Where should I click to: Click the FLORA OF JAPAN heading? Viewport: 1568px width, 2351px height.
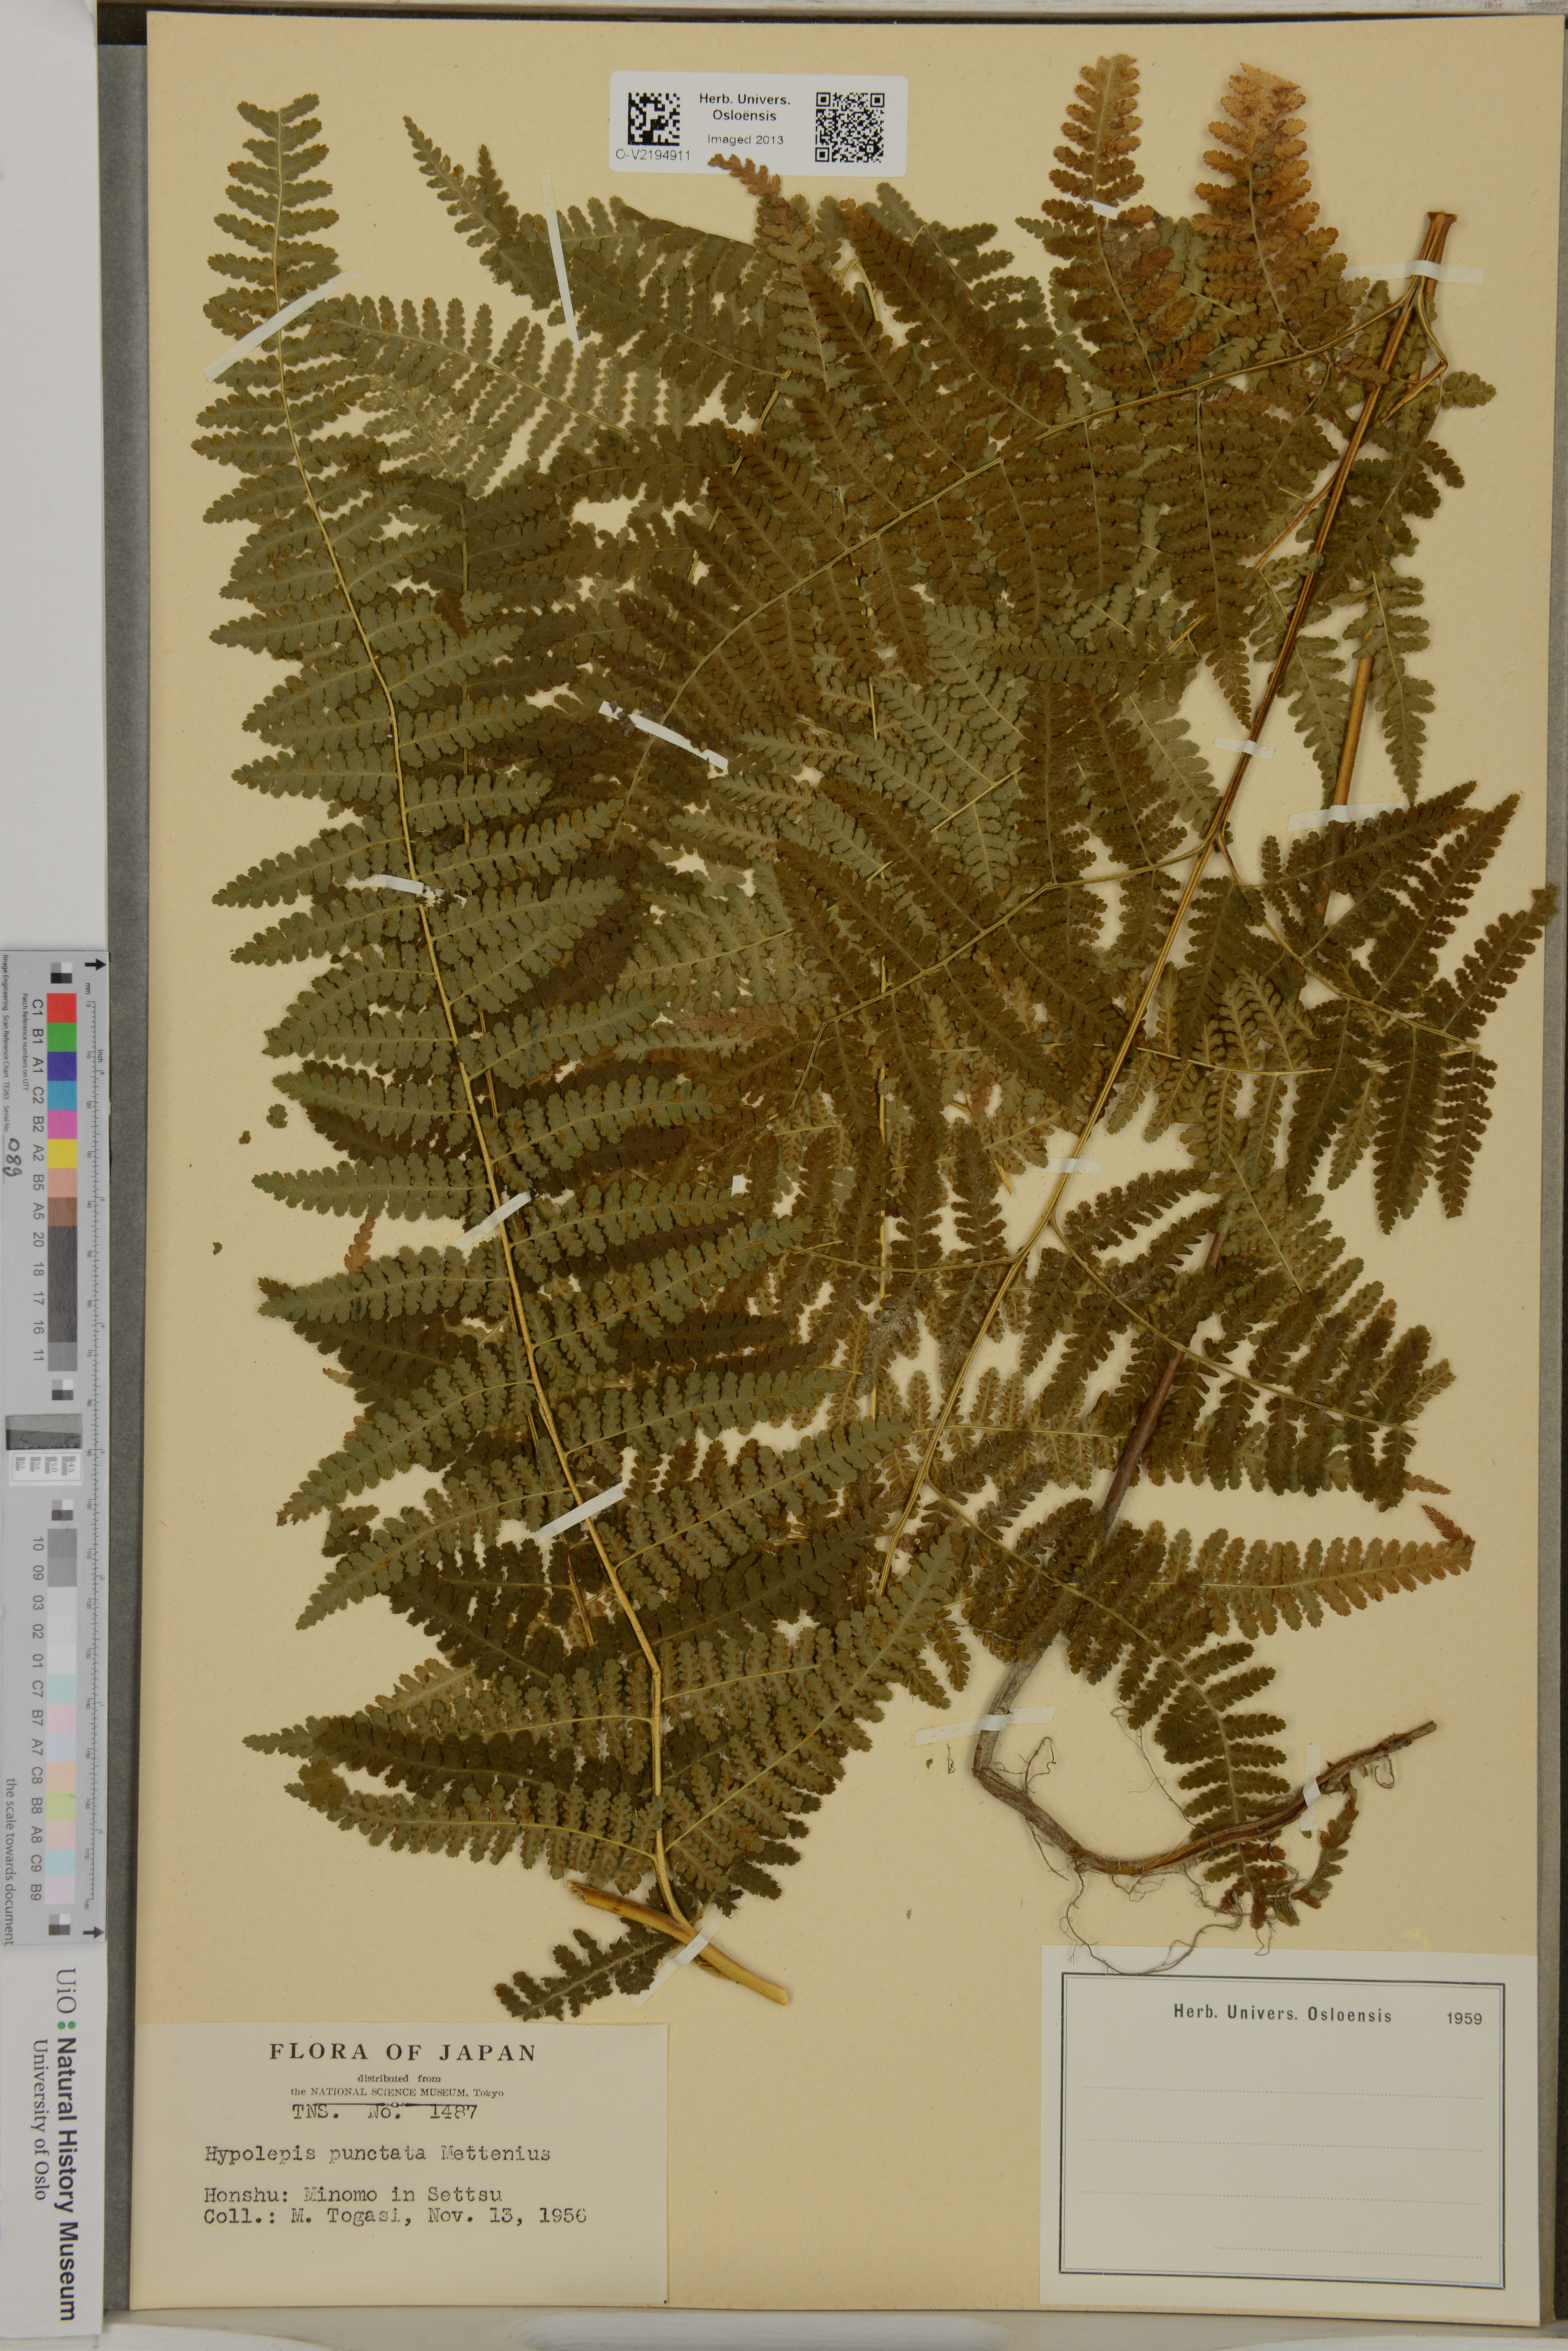[402, 2053]
